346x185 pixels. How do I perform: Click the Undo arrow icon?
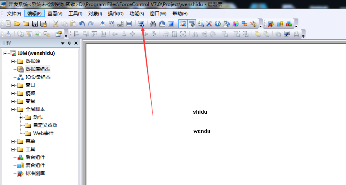point(82,24)
